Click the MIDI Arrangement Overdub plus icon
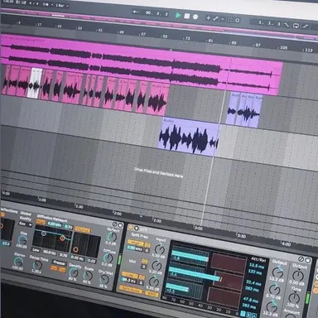 click(209, 18)
